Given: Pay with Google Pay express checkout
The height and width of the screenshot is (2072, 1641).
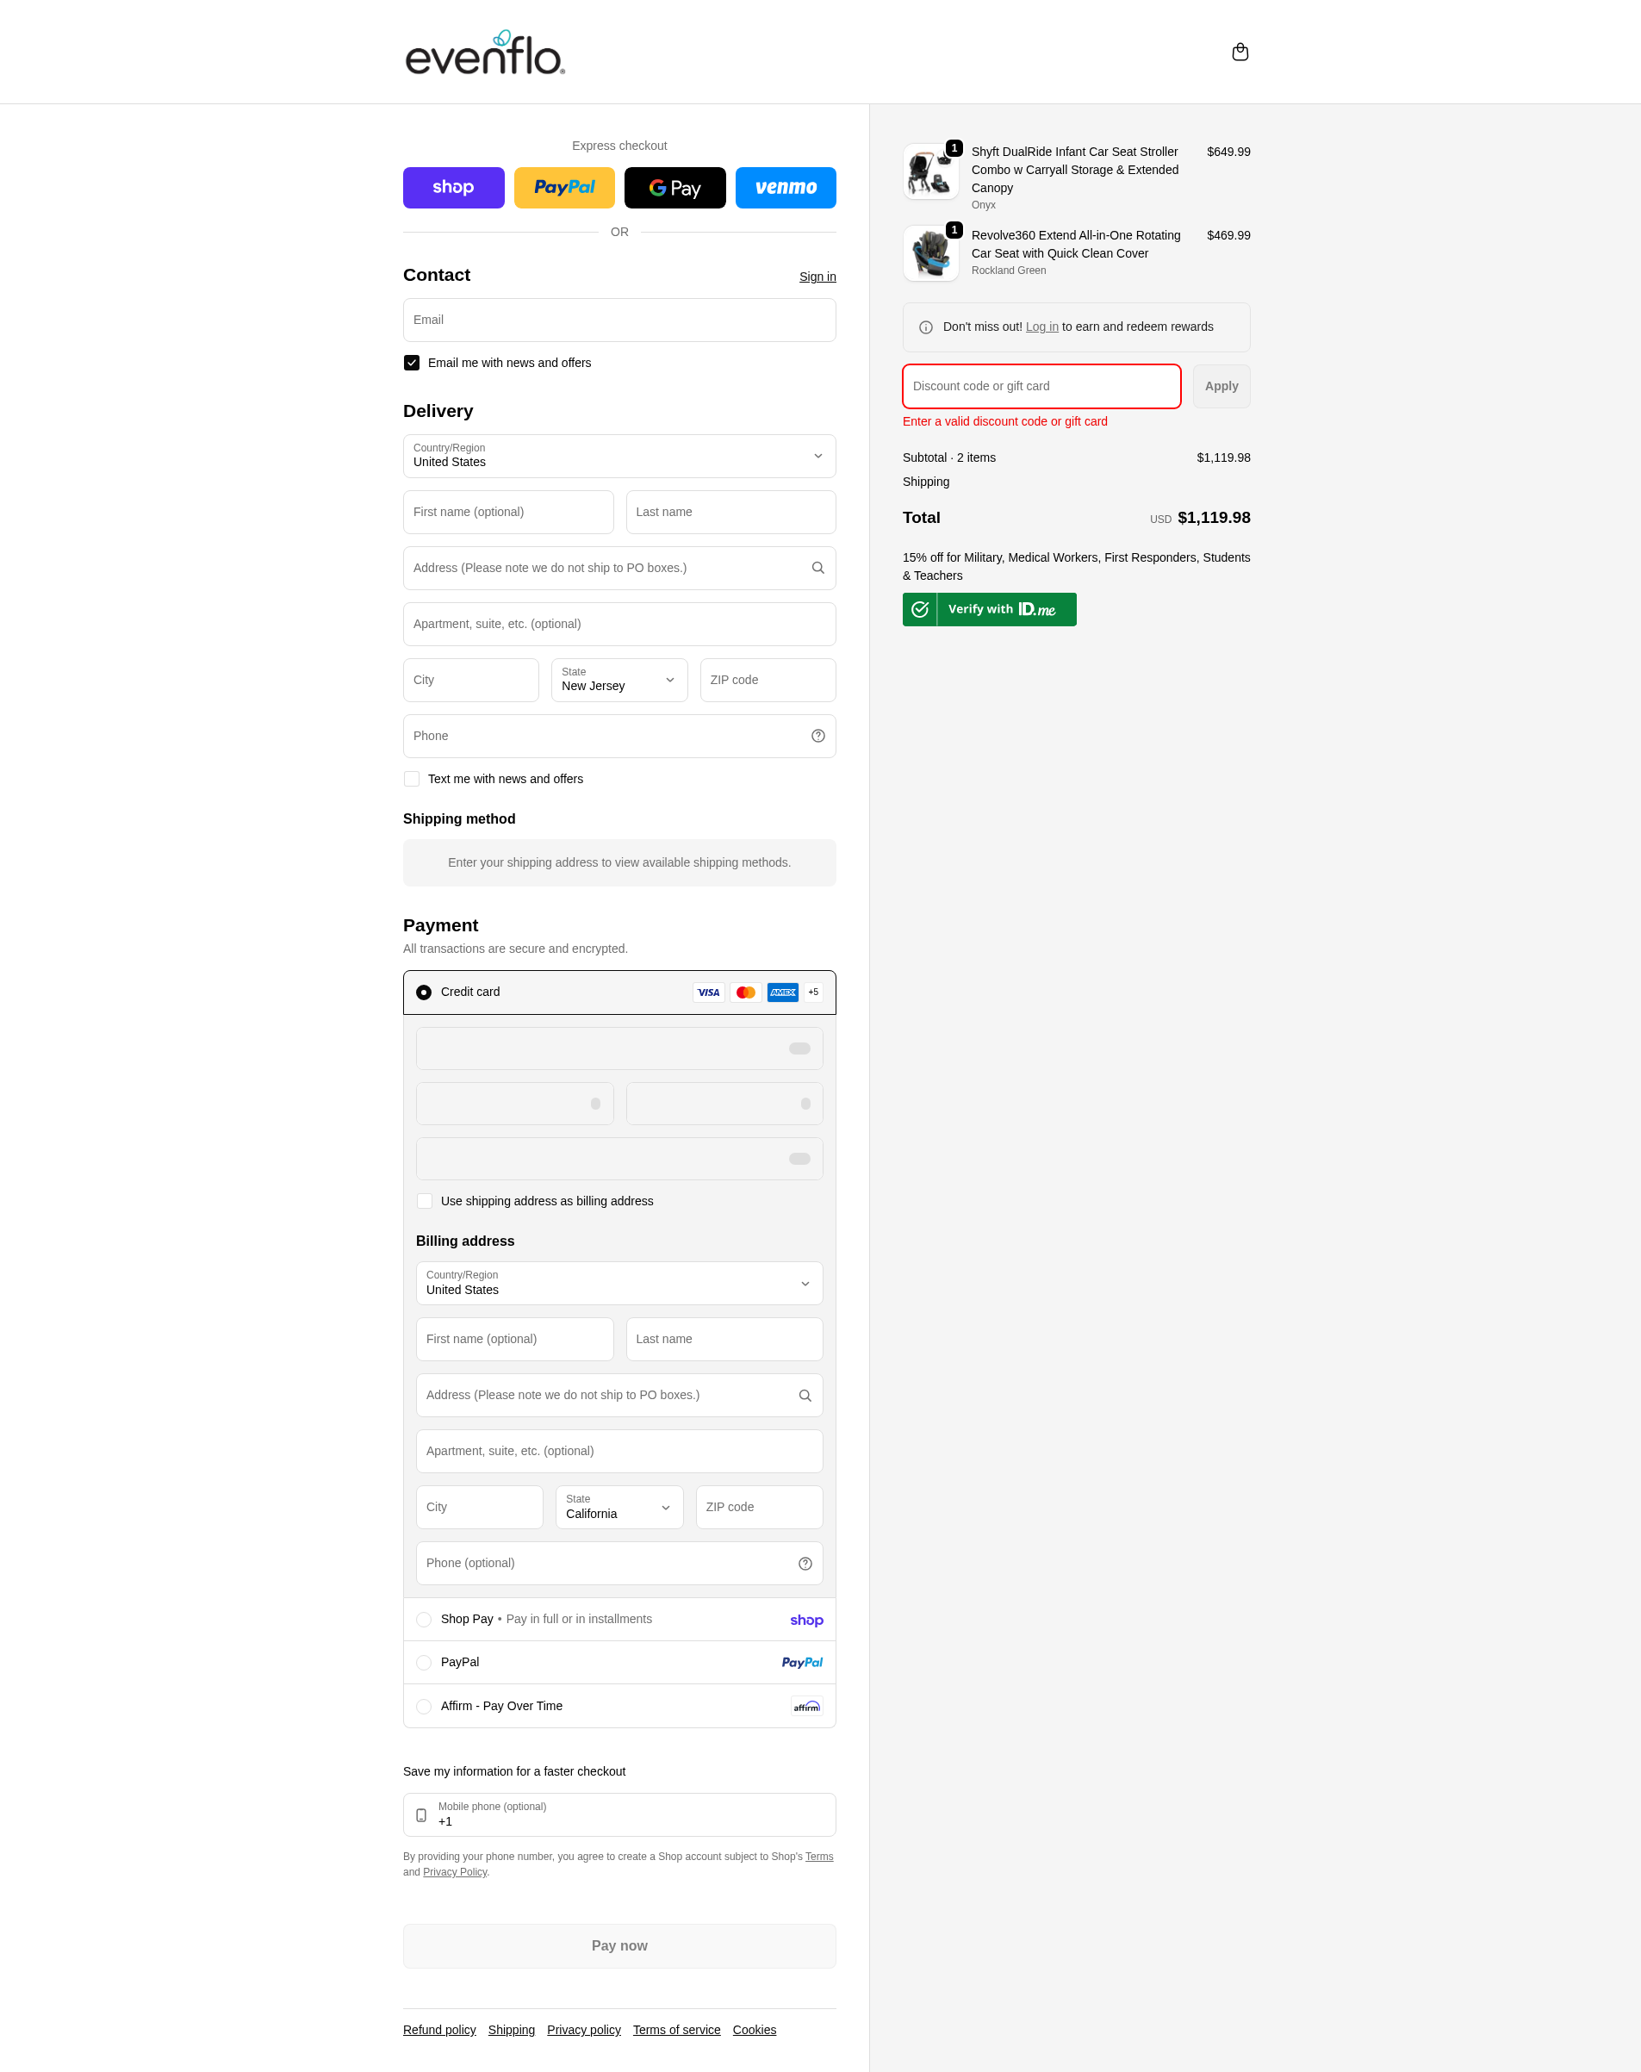Looking at the screenshot, I should 674,186.
